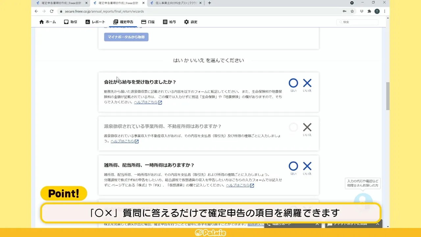Select 〇 for 会社から給与を受け取りましたか

tap(293, 83)
